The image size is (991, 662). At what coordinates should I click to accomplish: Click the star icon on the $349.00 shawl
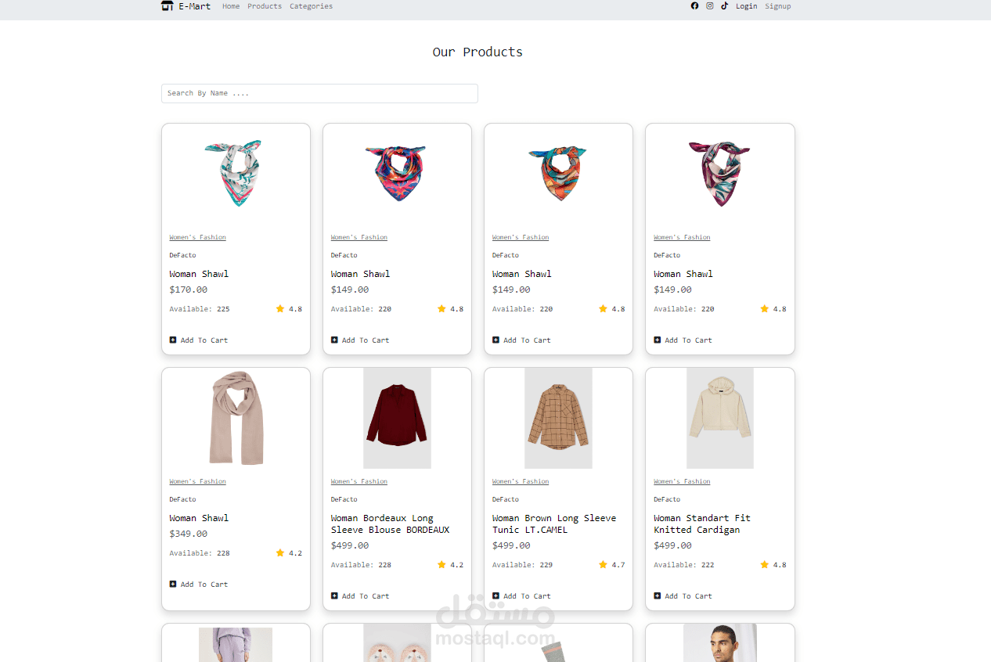[x=280, y=552]
